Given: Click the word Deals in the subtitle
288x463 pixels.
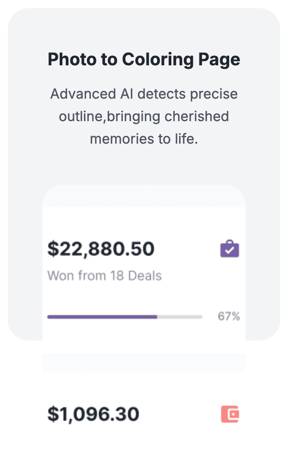Looking at the screenshot, I should 145,276.
